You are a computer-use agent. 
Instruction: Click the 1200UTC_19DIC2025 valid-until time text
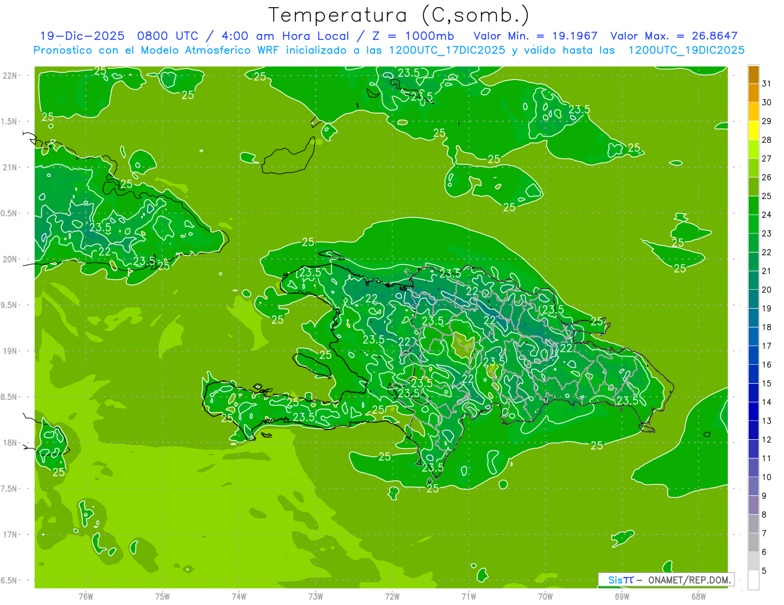(x=686, y=50)
